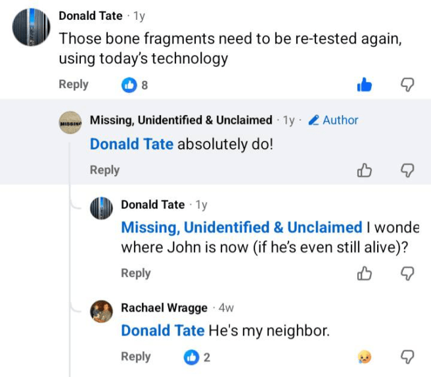This screenshot has width=431, height=377.
Task: Like the author's 'absolutely do!' reply
Action: click(365, 170)
